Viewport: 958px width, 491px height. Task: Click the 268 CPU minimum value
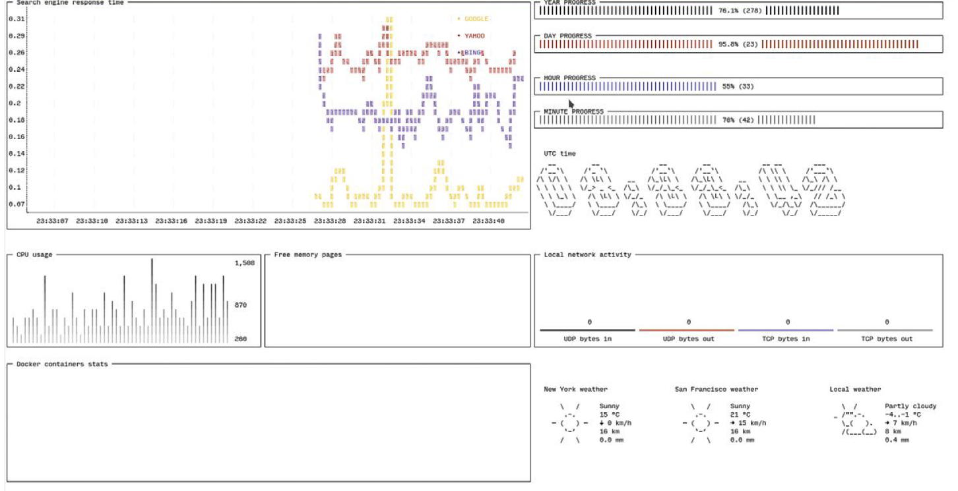click(240, 339)
